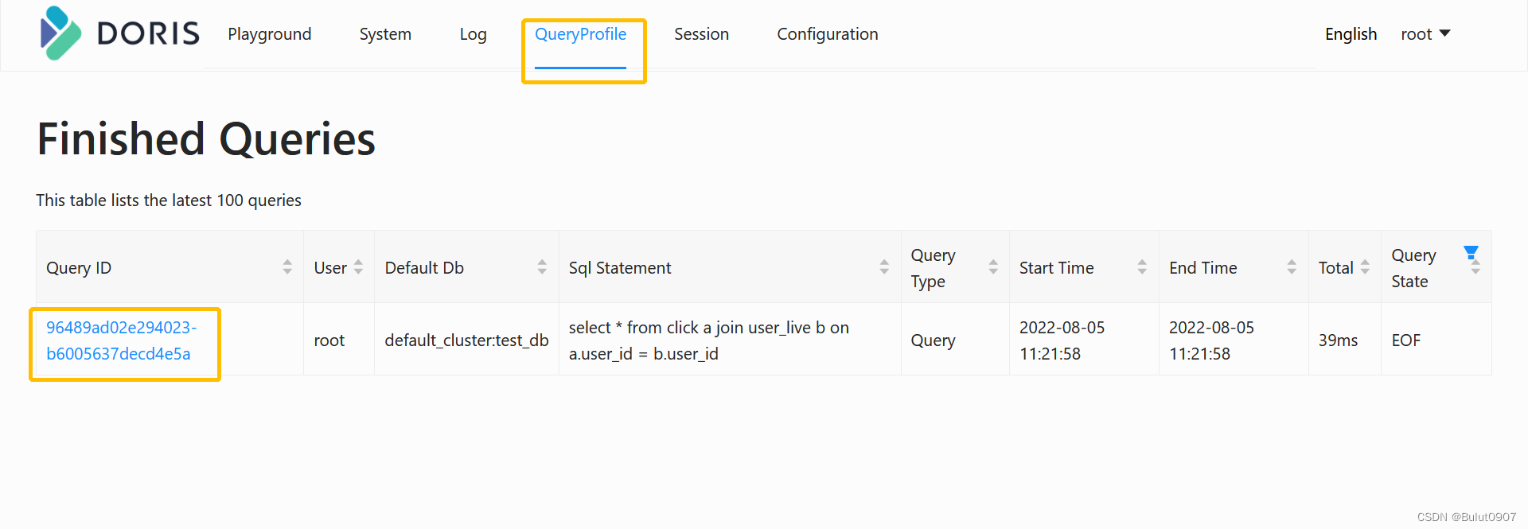1528x529 pixels.
Task: Sort table by Start Time column
Action: (x=1142, y=267)
